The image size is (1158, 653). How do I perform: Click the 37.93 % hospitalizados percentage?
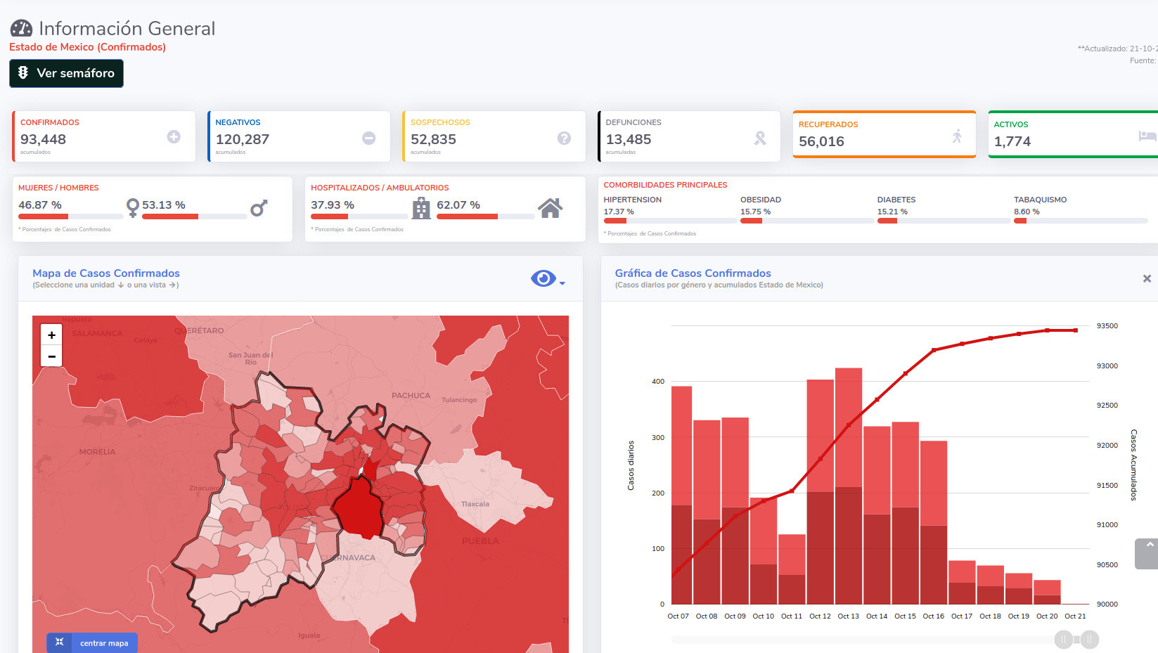pyautogui.click(x=333, y=205)
